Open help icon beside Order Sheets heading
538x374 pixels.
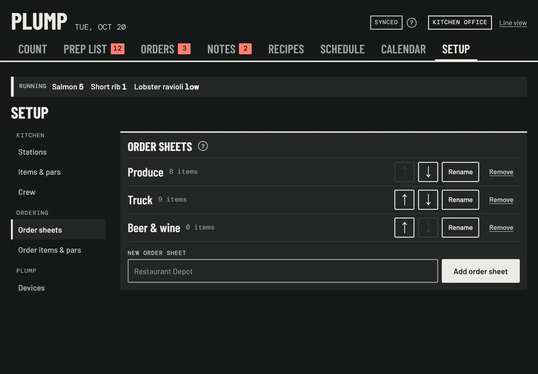point(203,146)
